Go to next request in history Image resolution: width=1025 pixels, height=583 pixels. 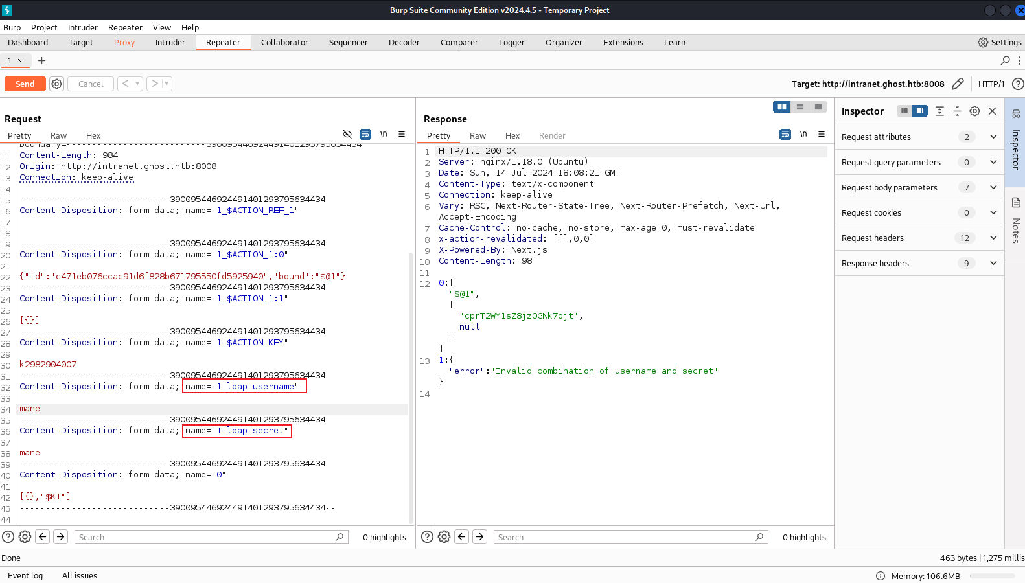coord(154,84)
